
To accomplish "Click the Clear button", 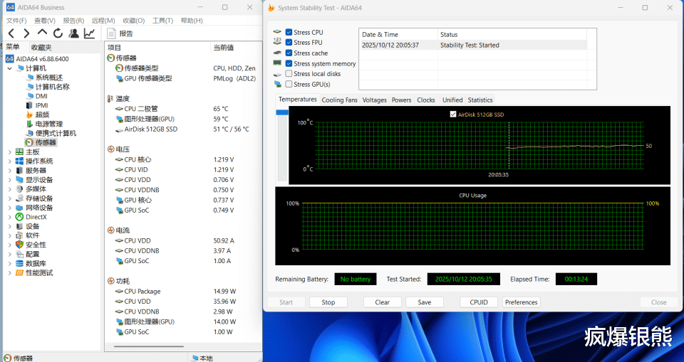I will (382, 302).
